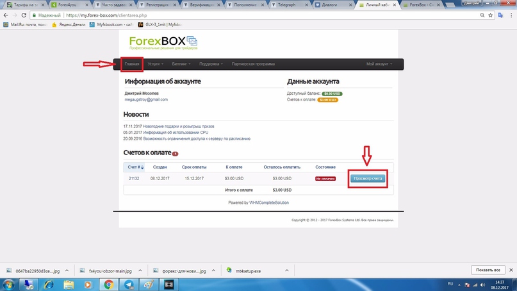The width and height of the screenshot is (517, 291).
Task: Close the downloads bar
Action: [x=511, y=270]
